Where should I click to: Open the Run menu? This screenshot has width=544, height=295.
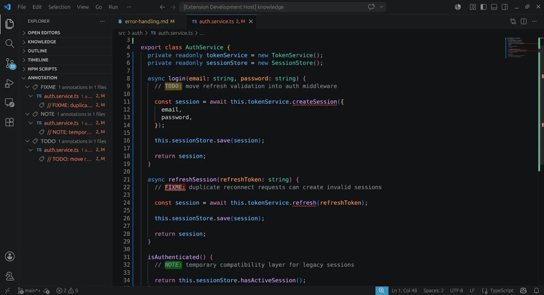[x=113, y=7]
